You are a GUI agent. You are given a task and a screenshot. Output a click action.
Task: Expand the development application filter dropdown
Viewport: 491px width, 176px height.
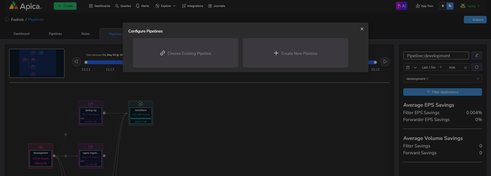click(478, 79)
